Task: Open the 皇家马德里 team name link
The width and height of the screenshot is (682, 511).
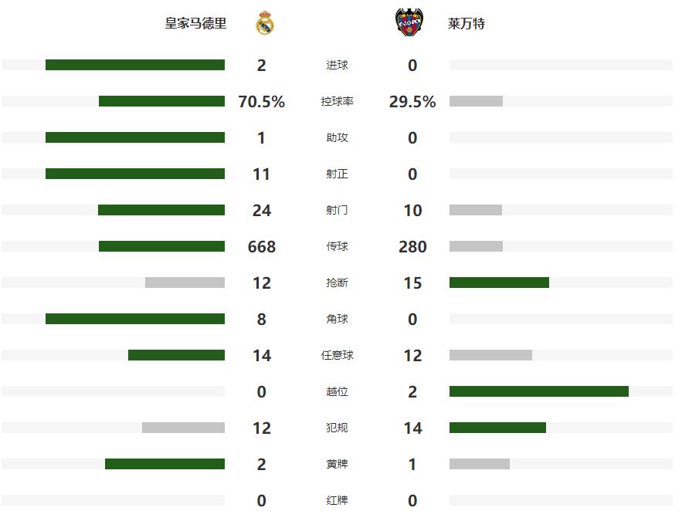Action: point(195,23)
